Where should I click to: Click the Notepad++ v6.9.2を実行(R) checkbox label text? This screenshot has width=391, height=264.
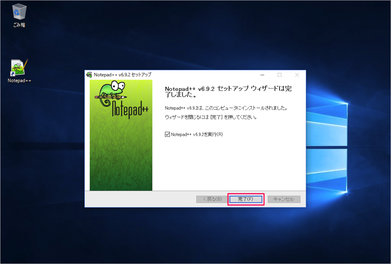(x=197, y=134)
